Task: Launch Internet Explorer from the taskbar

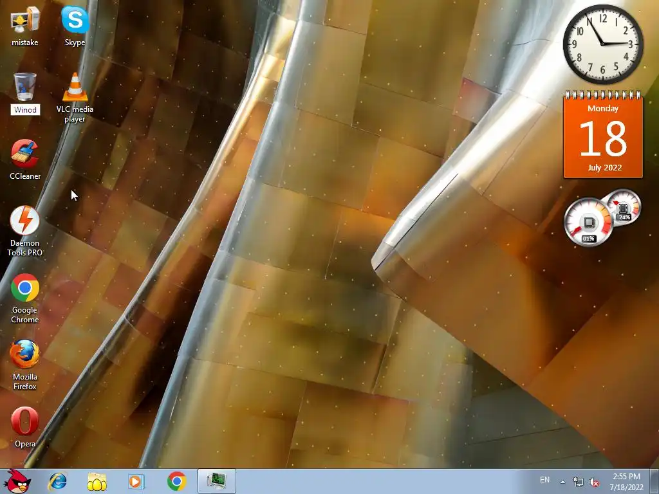Action: coord(57,481)
